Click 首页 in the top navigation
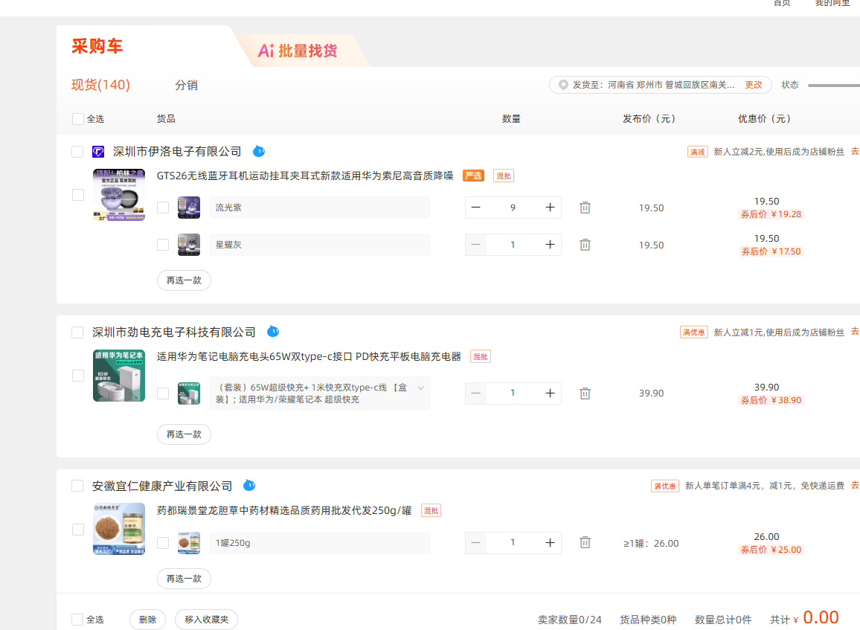The width and height of the screenshot is (860, 630). coord(782,3)
